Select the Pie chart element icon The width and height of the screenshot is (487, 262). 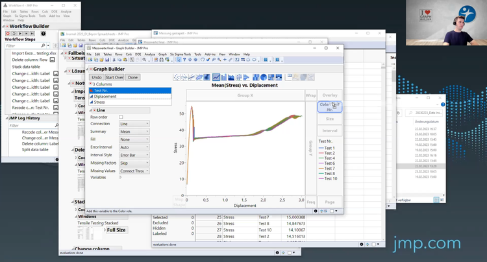pyautogui.click(x=264, y=78)
